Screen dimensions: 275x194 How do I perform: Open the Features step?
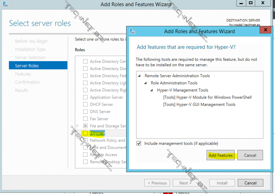coord(23,74)
